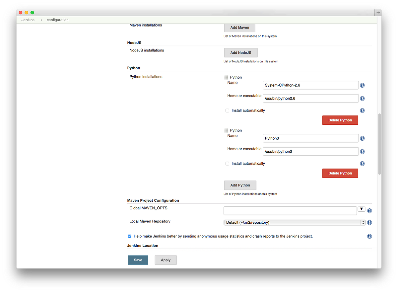Viewport: 398px width, 292px height.
Task: Open help for Global MAVEN_OPTS
Action: click(x=369, y=210)
